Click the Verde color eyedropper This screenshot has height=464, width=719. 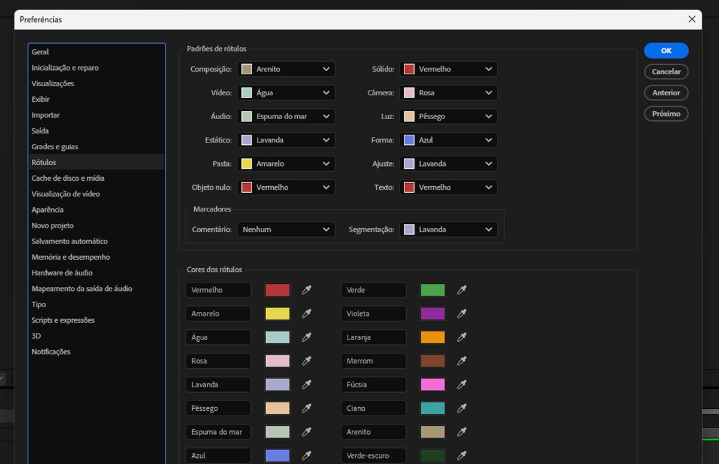pyautogui.click(x=461, y=290)
